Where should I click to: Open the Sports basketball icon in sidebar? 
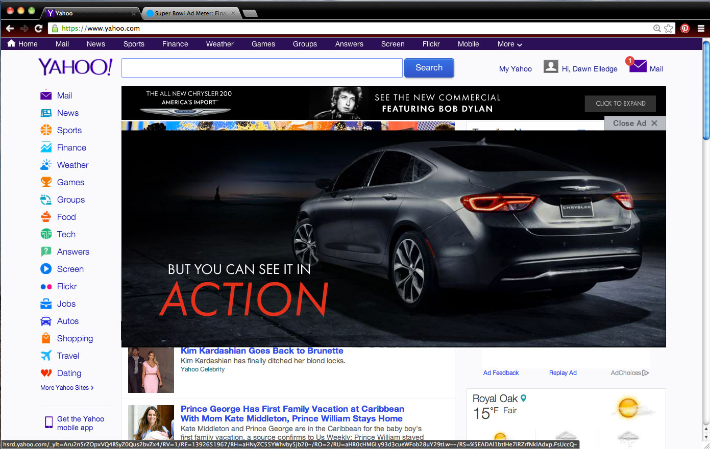46,130
